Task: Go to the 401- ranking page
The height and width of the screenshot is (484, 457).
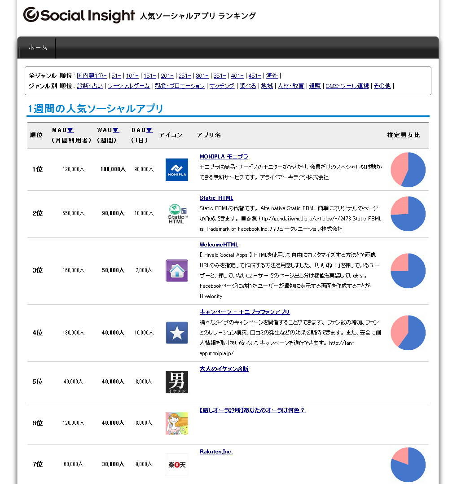Action: pyautogui.click(x=237, y=75)
